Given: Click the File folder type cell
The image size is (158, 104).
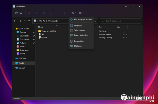Looking at the screenshot, I should 103,31.
